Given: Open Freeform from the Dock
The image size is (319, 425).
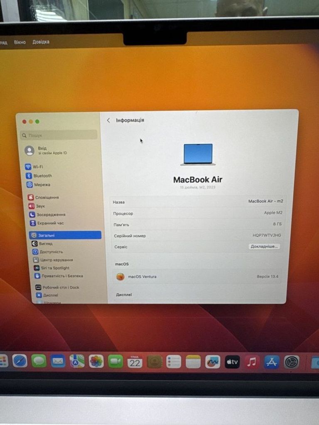Looking at the screenshot, I should (213, 362).
